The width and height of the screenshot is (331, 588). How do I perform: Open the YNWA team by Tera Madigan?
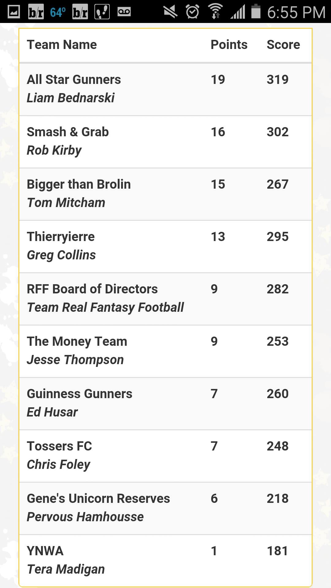[165, 561]
